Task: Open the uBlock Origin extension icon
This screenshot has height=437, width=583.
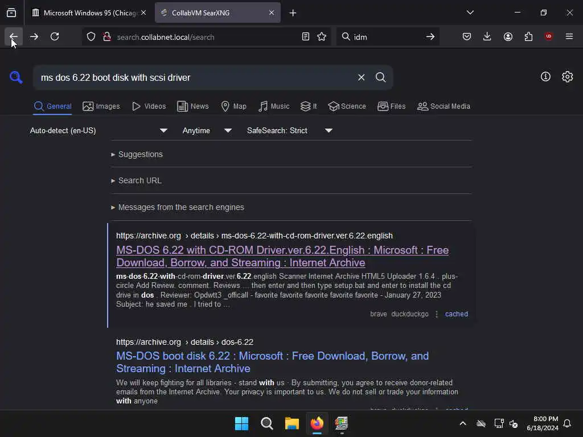Action: click(x=549, y=36)
